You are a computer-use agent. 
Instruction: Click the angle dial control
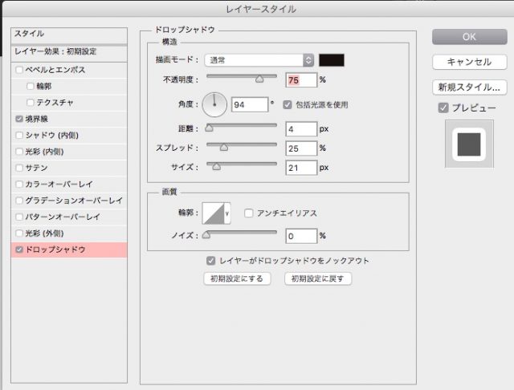(214, 104)
